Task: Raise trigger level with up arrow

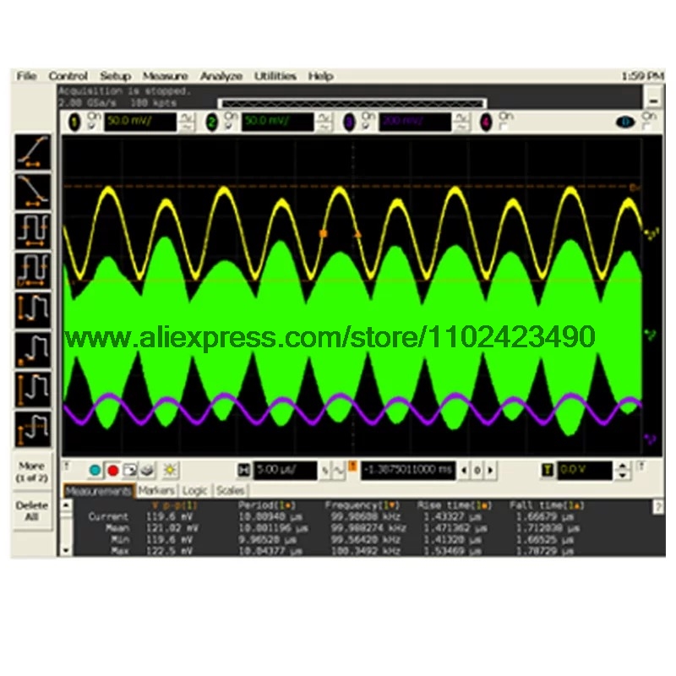Action: click(622, 466)
